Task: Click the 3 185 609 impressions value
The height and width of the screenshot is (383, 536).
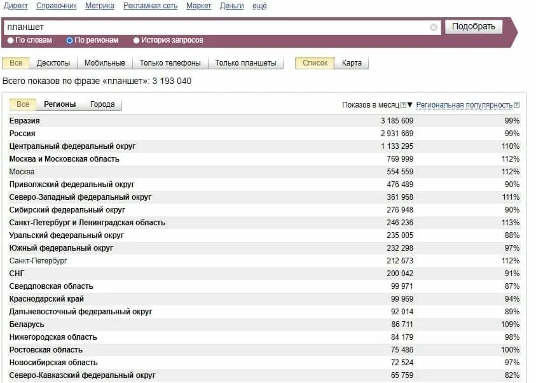Action: coord(397,121)
